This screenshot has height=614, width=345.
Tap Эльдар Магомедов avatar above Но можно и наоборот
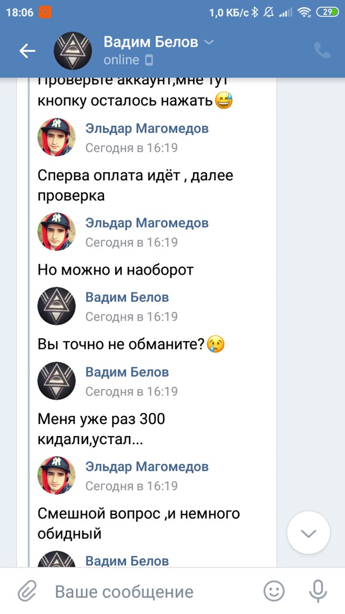coord(56,231)
